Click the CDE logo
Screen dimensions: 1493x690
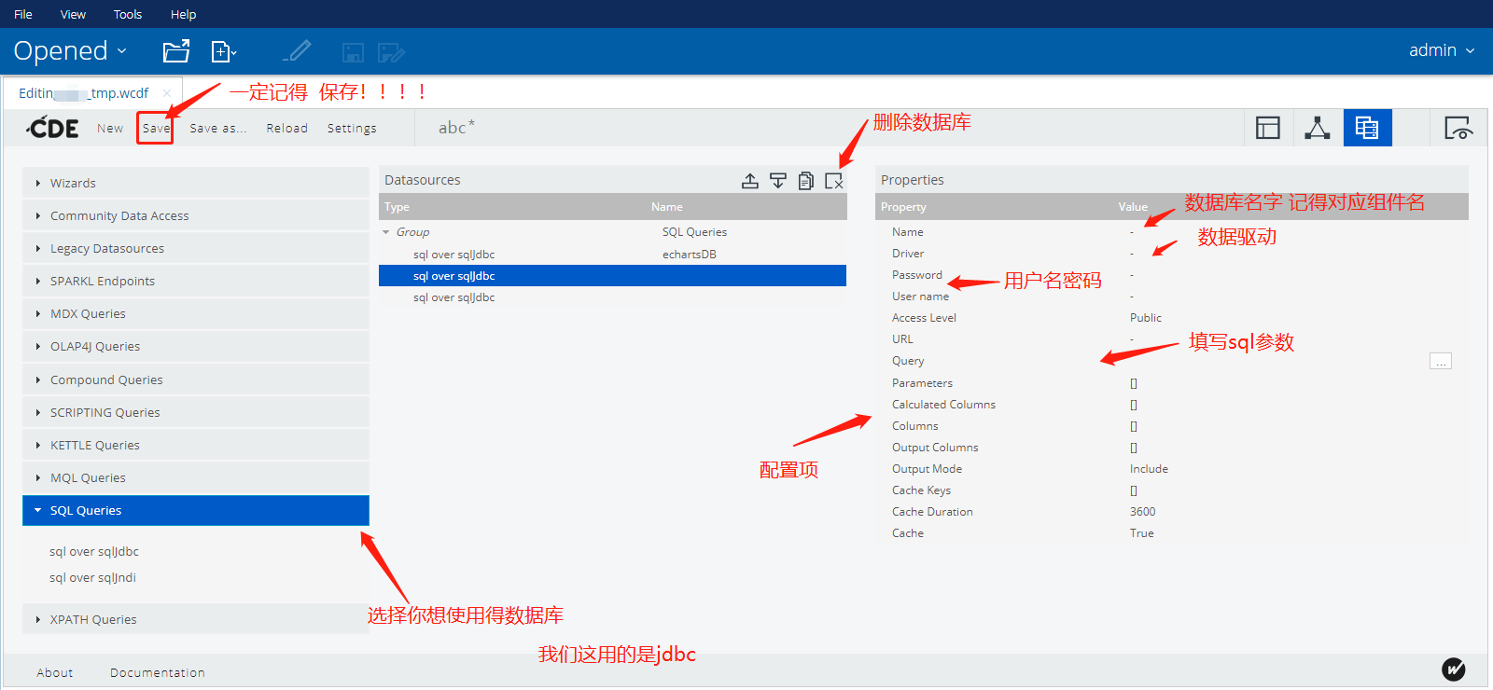click(53, 128)
